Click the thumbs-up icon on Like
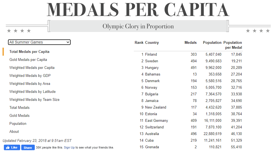Image resolution: width=271 pixels, height=151 pixels. [7, 147]
